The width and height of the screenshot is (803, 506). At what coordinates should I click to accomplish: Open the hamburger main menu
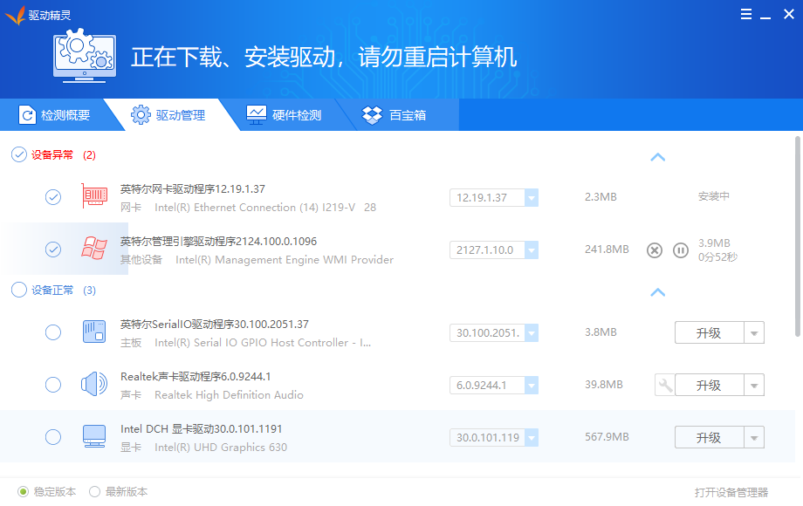tap(746, 14)
